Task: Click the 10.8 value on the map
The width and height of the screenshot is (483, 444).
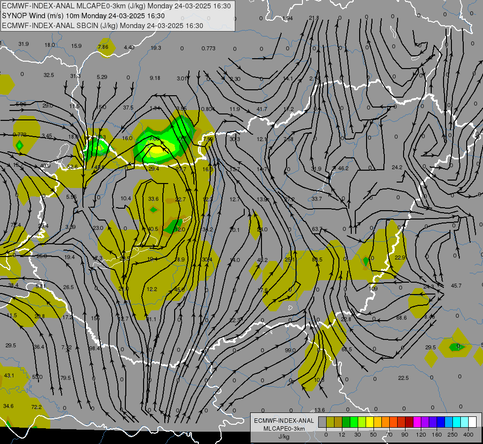Action: point(319,379)
